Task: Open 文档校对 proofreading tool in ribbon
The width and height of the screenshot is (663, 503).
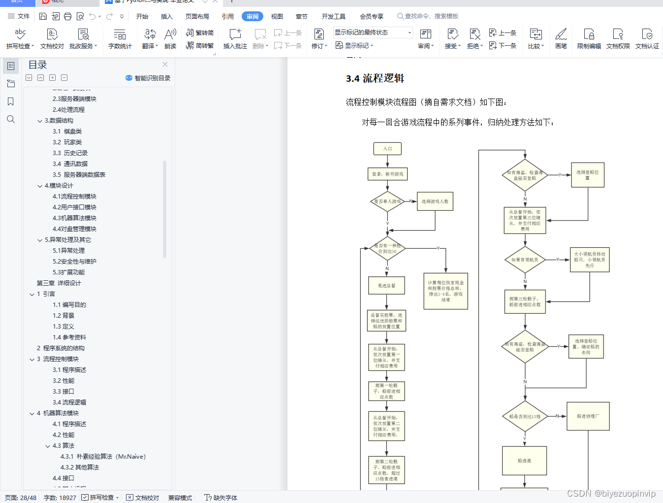Action: pyautogui.click(x=52, y=38)
